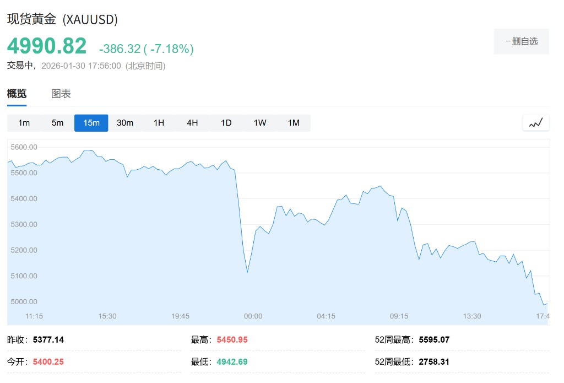The width and height of the screenshot is (564, 383).
Task: Click the 今开 value 5400.25
Action: pos(48,362)
